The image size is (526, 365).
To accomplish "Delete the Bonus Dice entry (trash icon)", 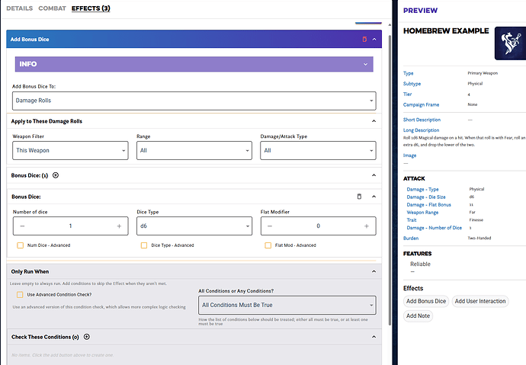I will 359,197.
